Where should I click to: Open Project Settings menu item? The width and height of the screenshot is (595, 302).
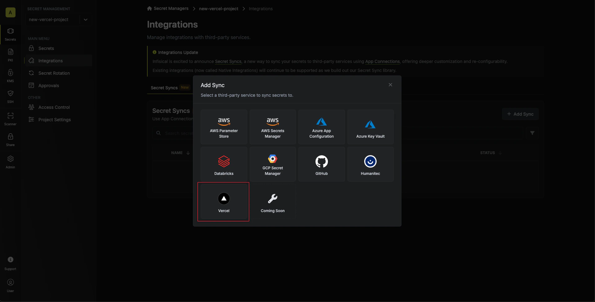59,120
